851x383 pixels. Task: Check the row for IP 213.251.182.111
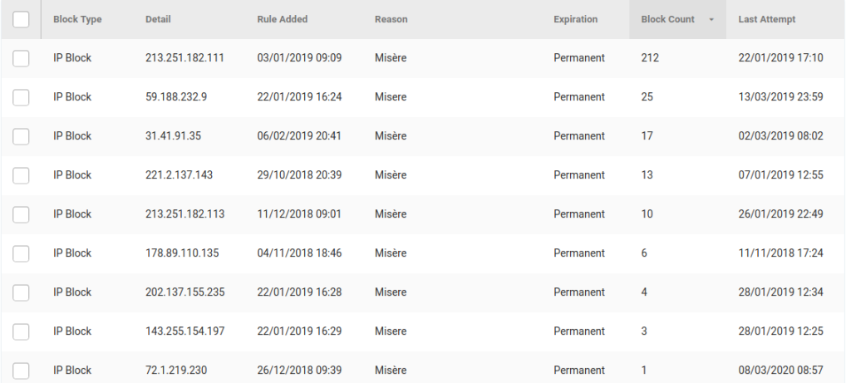click(x=22, y=58)
